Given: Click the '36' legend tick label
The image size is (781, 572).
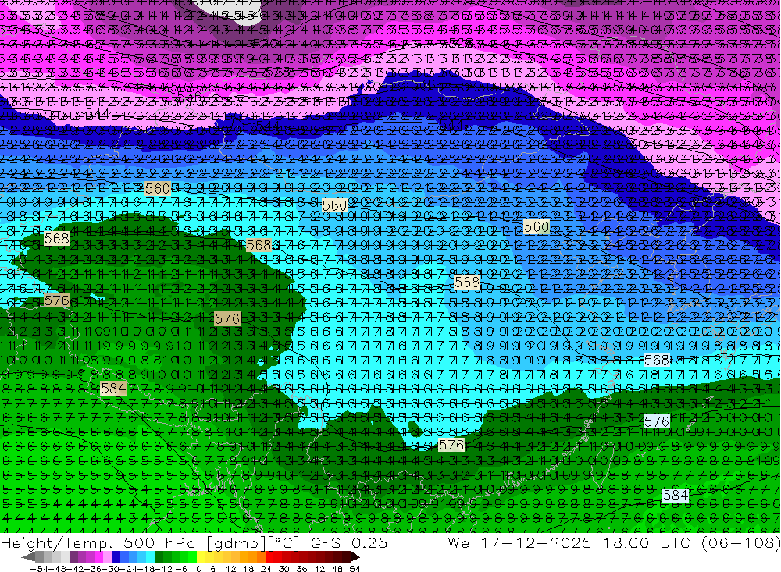Looking at the screenshot, I should pyautogui.click(x=301, y=569).
